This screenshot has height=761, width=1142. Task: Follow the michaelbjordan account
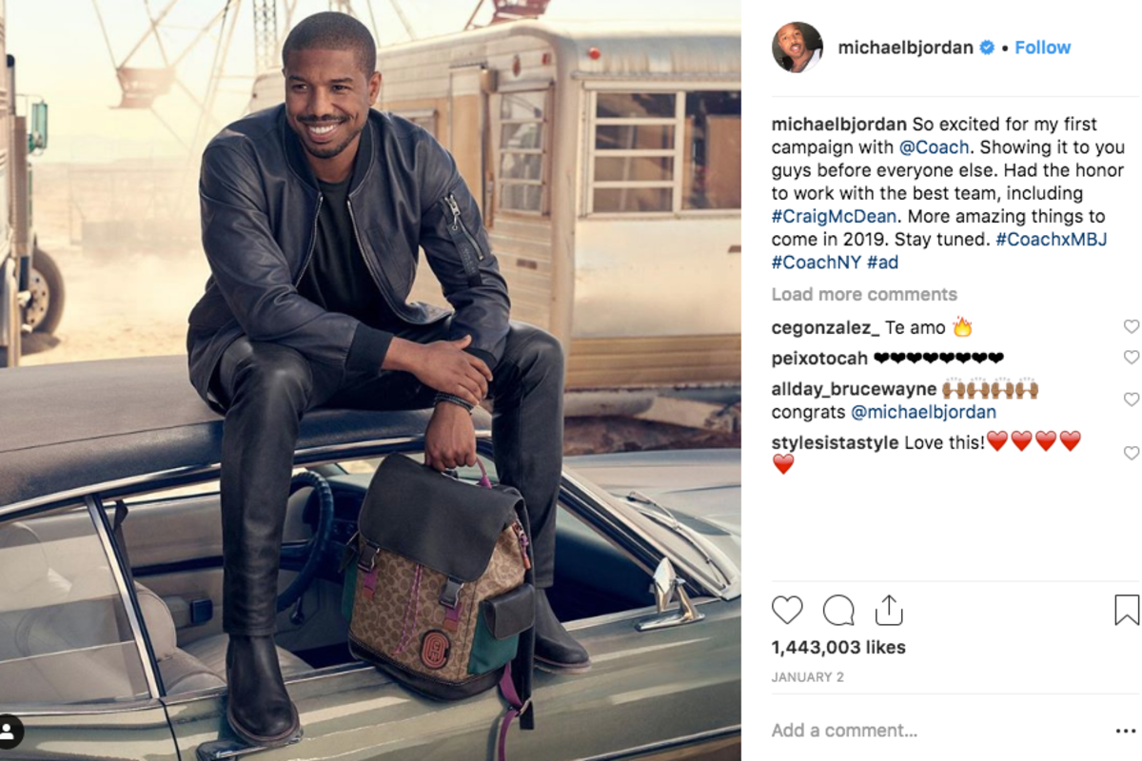coord(1042,48)
